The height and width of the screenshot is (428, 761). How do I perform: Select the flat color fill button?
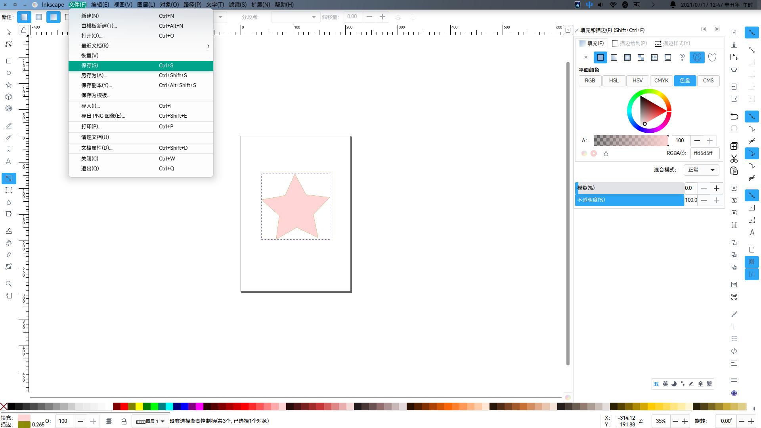(600, 57)
